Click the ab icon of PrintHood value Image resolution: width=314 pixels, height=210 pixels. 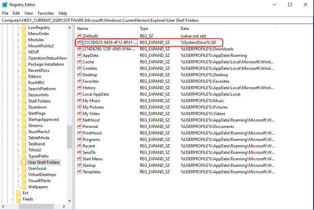[79, 133]
